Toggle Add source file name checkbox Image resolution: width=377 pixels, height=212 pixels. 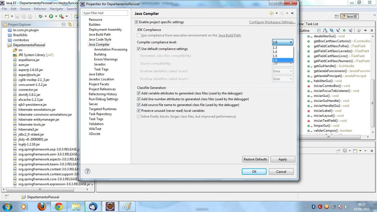click(x=139, y=105)
